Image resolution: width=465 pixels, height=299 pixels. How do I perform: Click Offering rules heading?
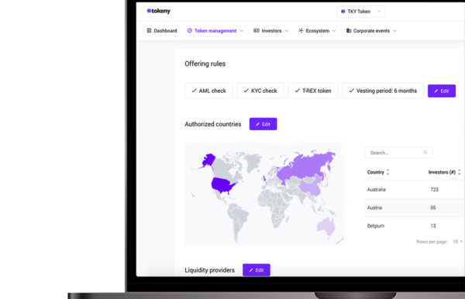pyautogui.click(x=205, y=64)
